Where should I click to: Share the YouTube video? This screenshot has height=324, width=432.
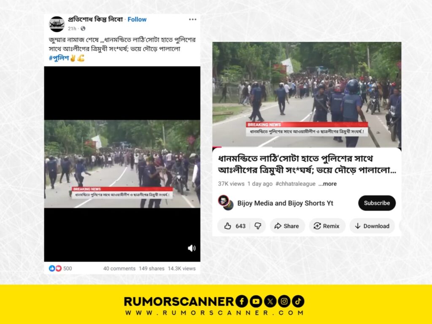pyautogui.click(x=287, y=226)
